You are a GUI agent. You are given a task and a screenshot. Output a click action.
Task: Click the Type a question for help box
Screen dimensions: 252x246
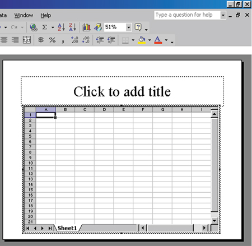click(187, 15)
